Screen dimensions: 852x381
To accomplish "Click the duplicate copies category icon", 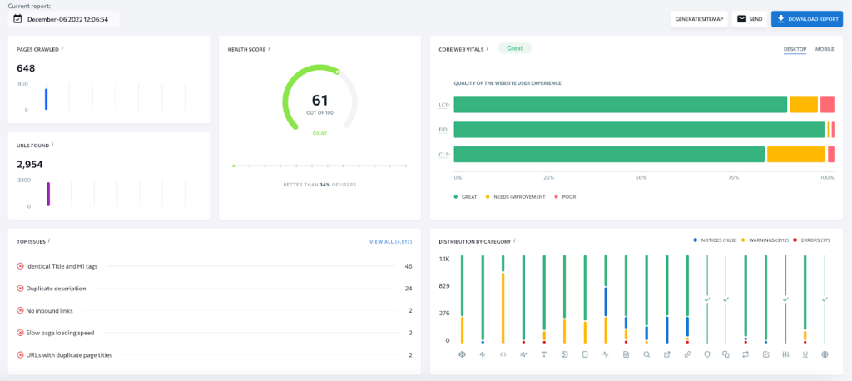I will [726, 354].
